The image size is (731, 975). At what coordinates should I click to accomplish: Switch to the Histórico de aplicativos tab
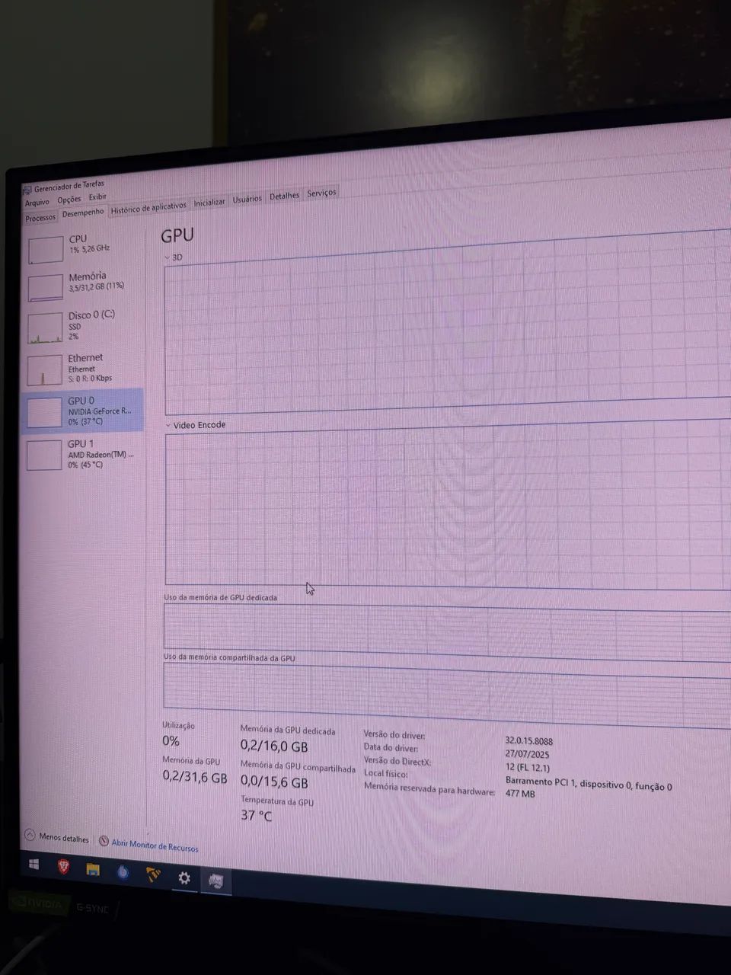coord(148,208)
